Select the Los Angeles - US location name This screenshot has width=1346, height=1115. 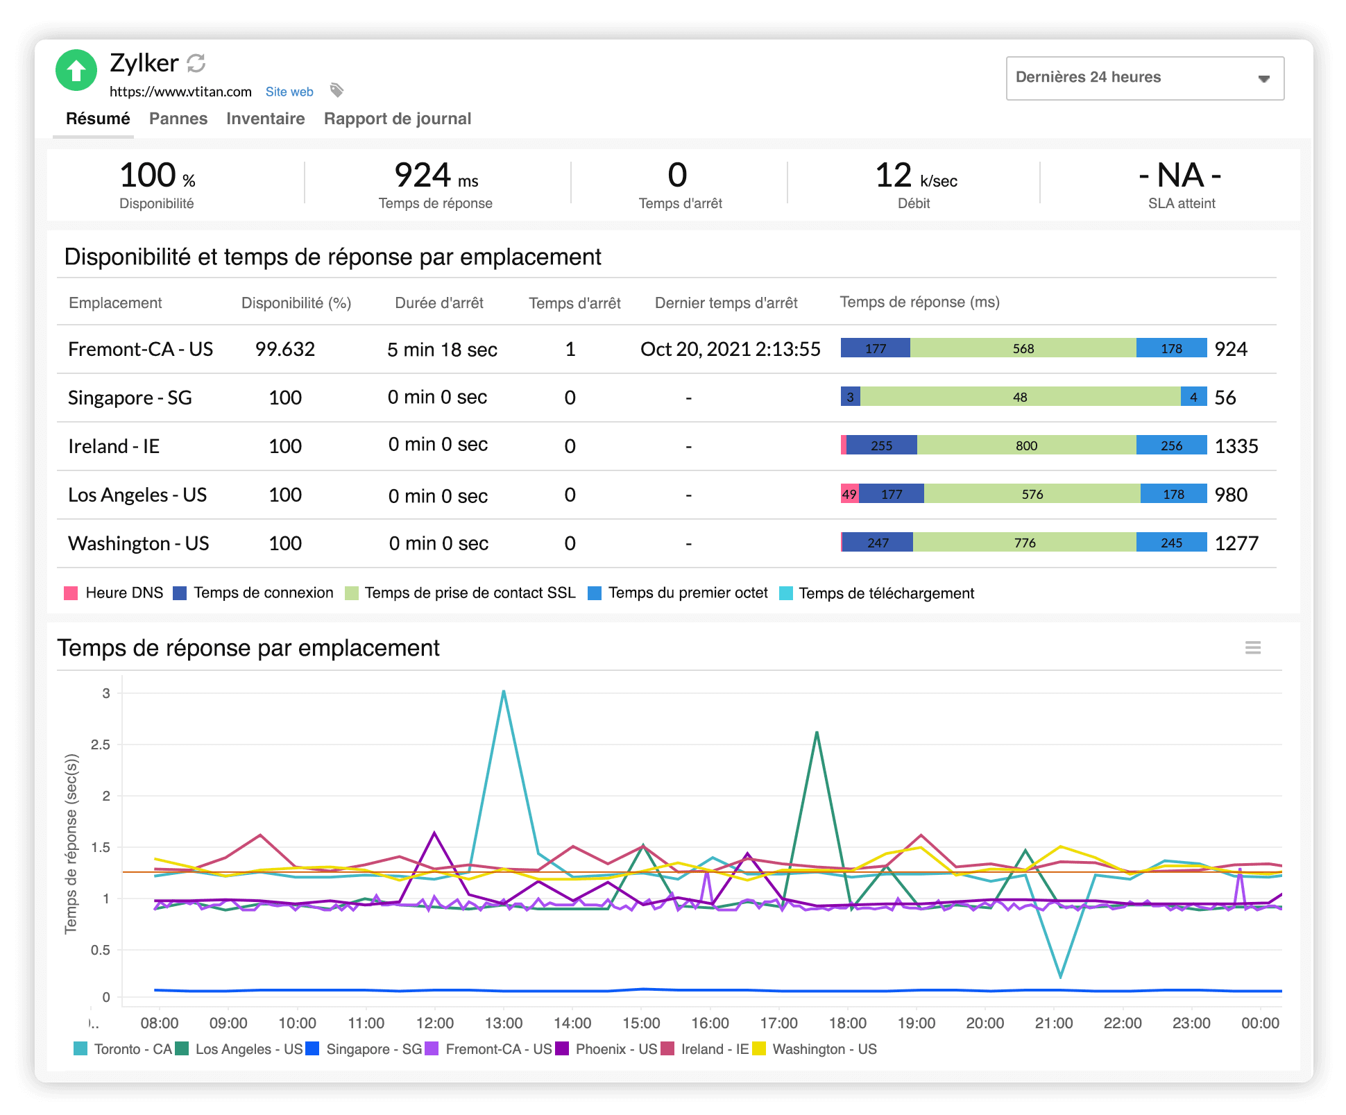tap(137, 495)
